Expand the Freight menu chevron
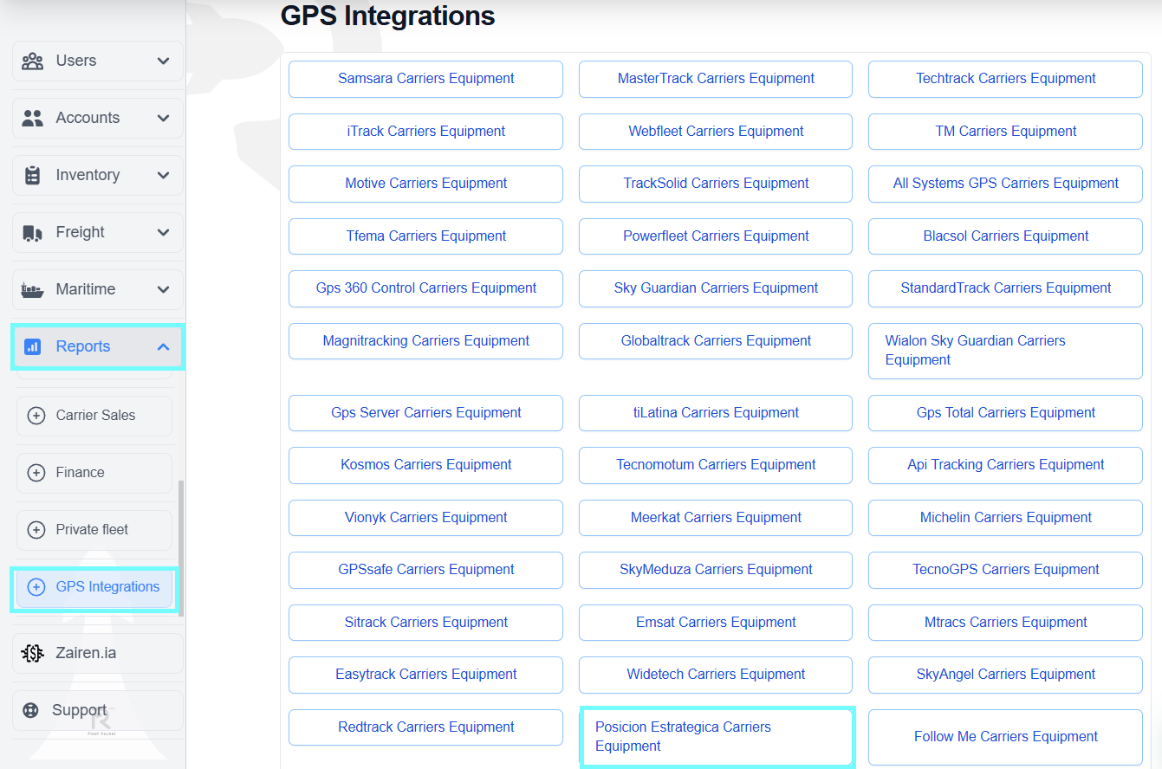 (163, 232)
